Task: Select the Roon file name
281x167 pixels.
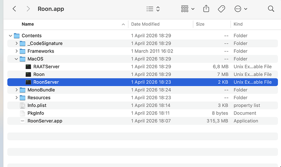Action: (39, 74)
